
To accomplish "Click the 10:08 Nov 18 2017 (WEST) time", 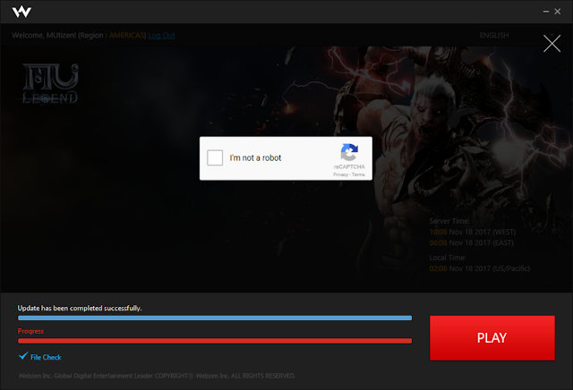I will [x=473, y=232].
